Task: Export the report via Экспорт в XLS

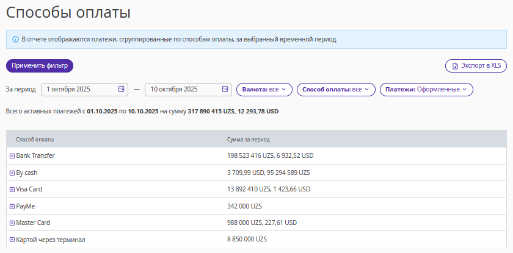Action: 476,65
